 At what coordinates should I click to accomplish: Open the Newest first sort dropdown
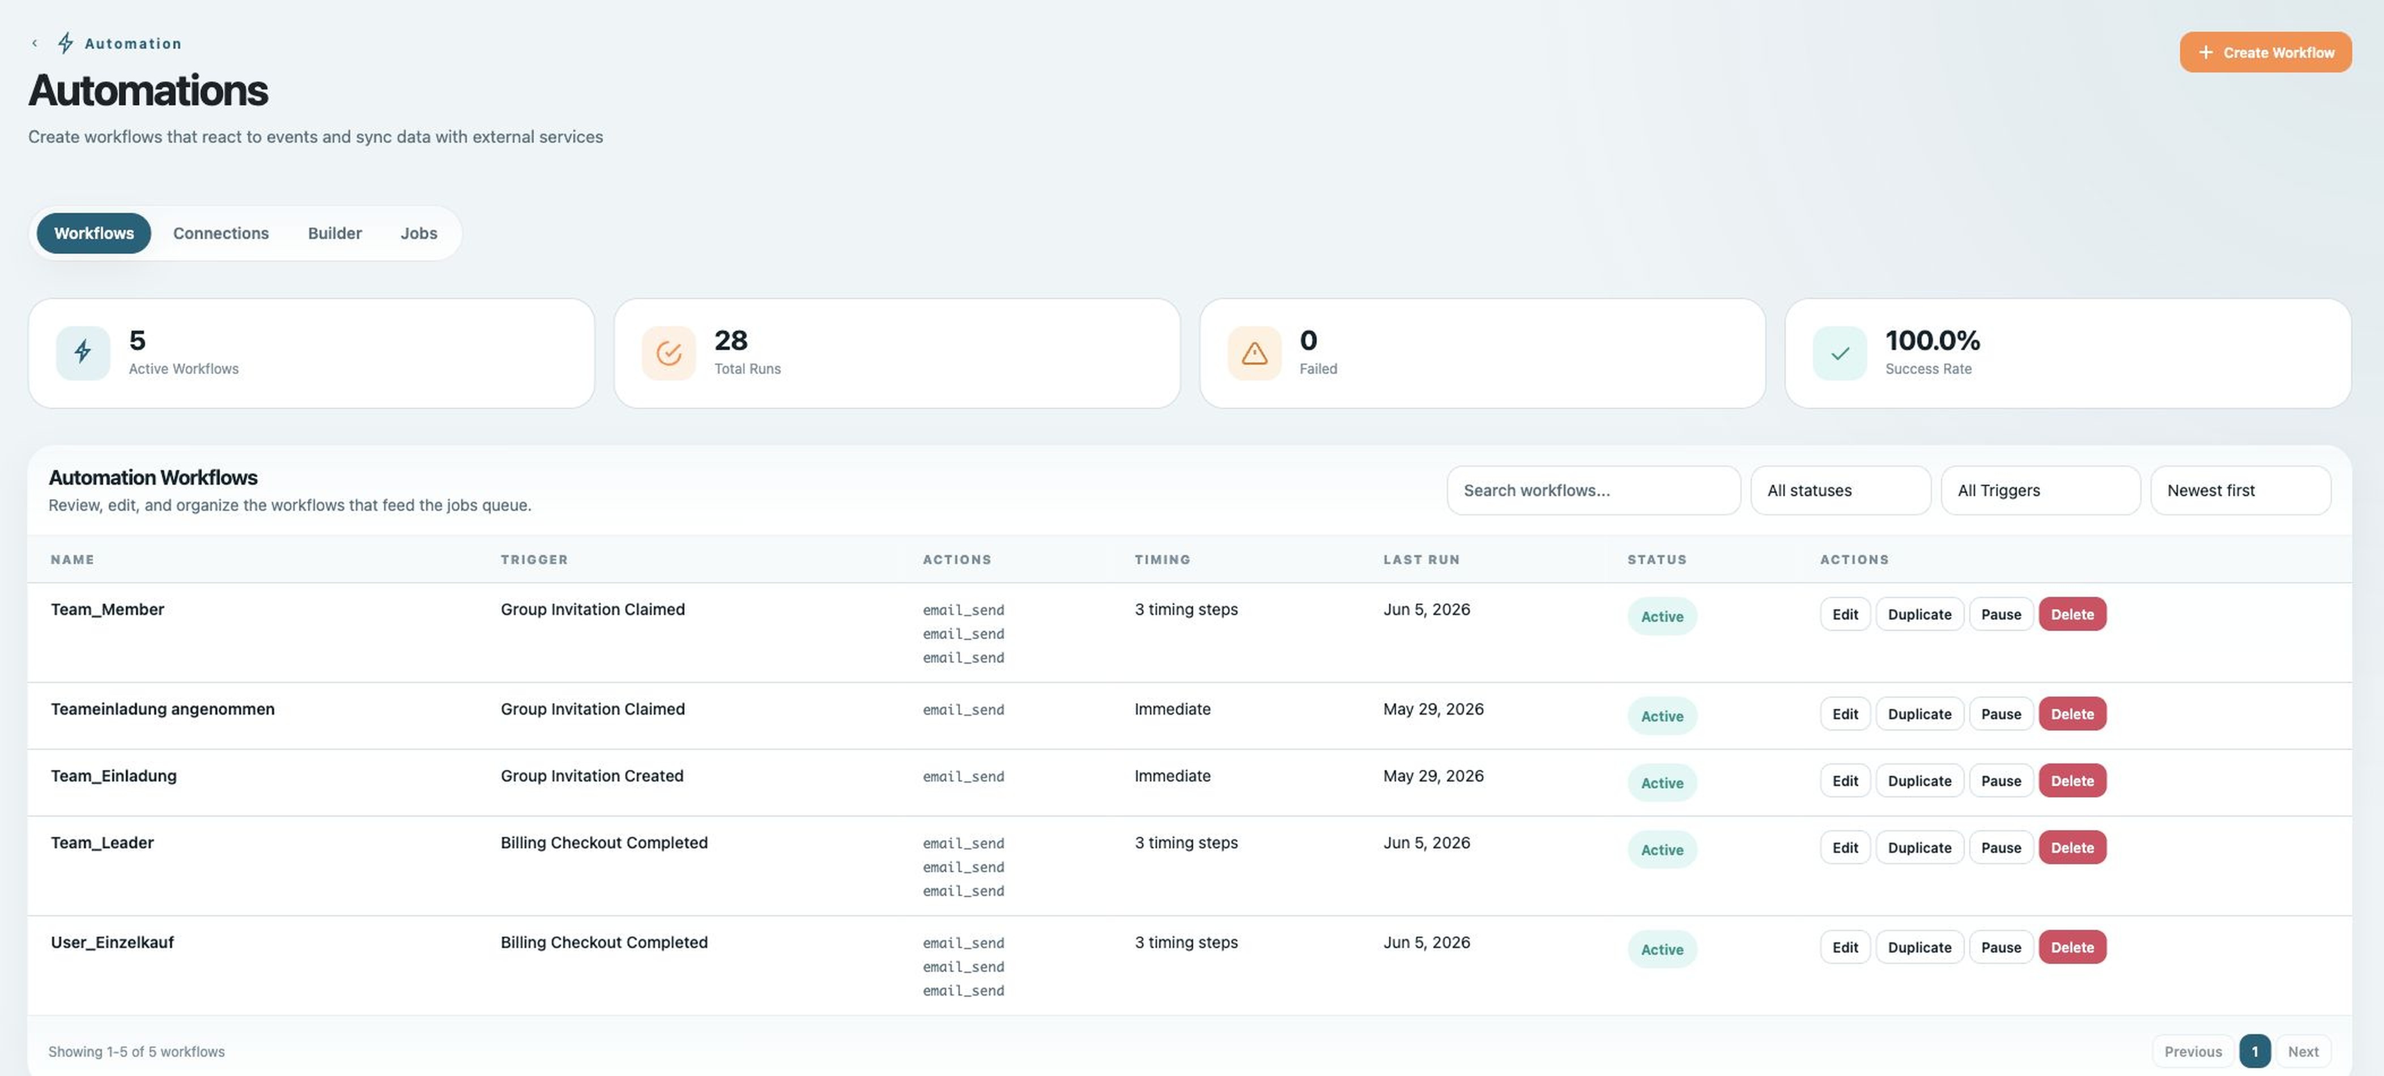click(2241, 490)
